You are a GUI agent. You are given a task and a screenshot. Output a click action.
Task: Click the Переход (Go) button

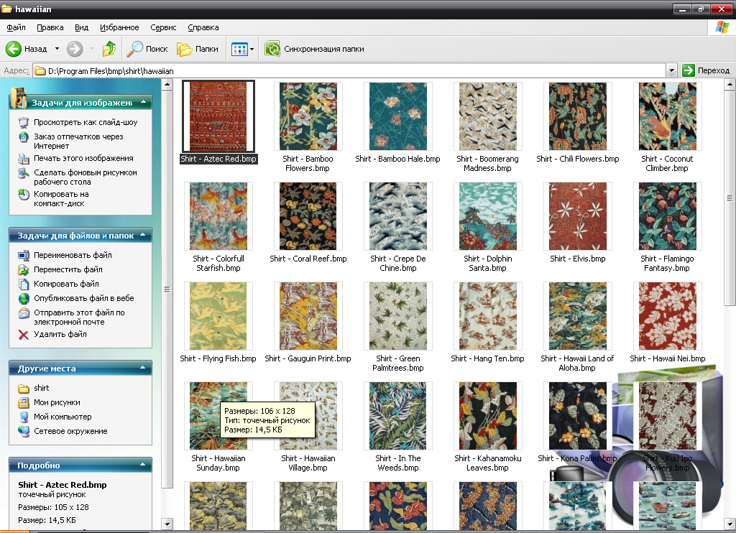coord(706,70)
